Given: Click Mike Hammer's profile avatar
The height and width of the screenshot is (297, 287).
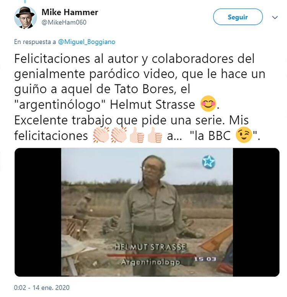Looking at the screenshot, I should click(x=25, y=18).
